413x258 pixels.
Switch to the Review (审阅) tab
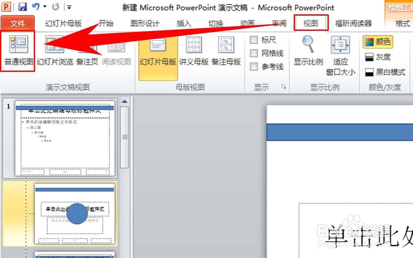point(279,23)
